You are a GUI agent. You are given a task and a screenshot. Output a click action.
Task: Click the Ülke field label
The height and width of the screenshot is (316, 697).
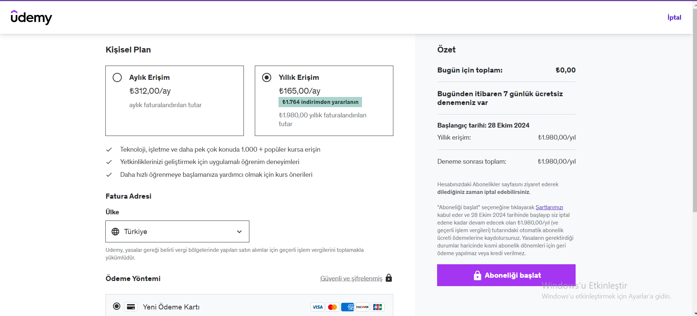point(112,212)
